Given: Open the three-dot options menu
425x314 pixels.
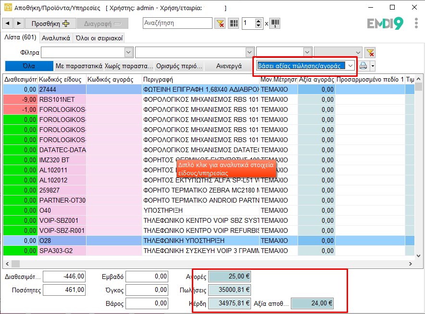Looking at the screenshot, I should 416,23.
